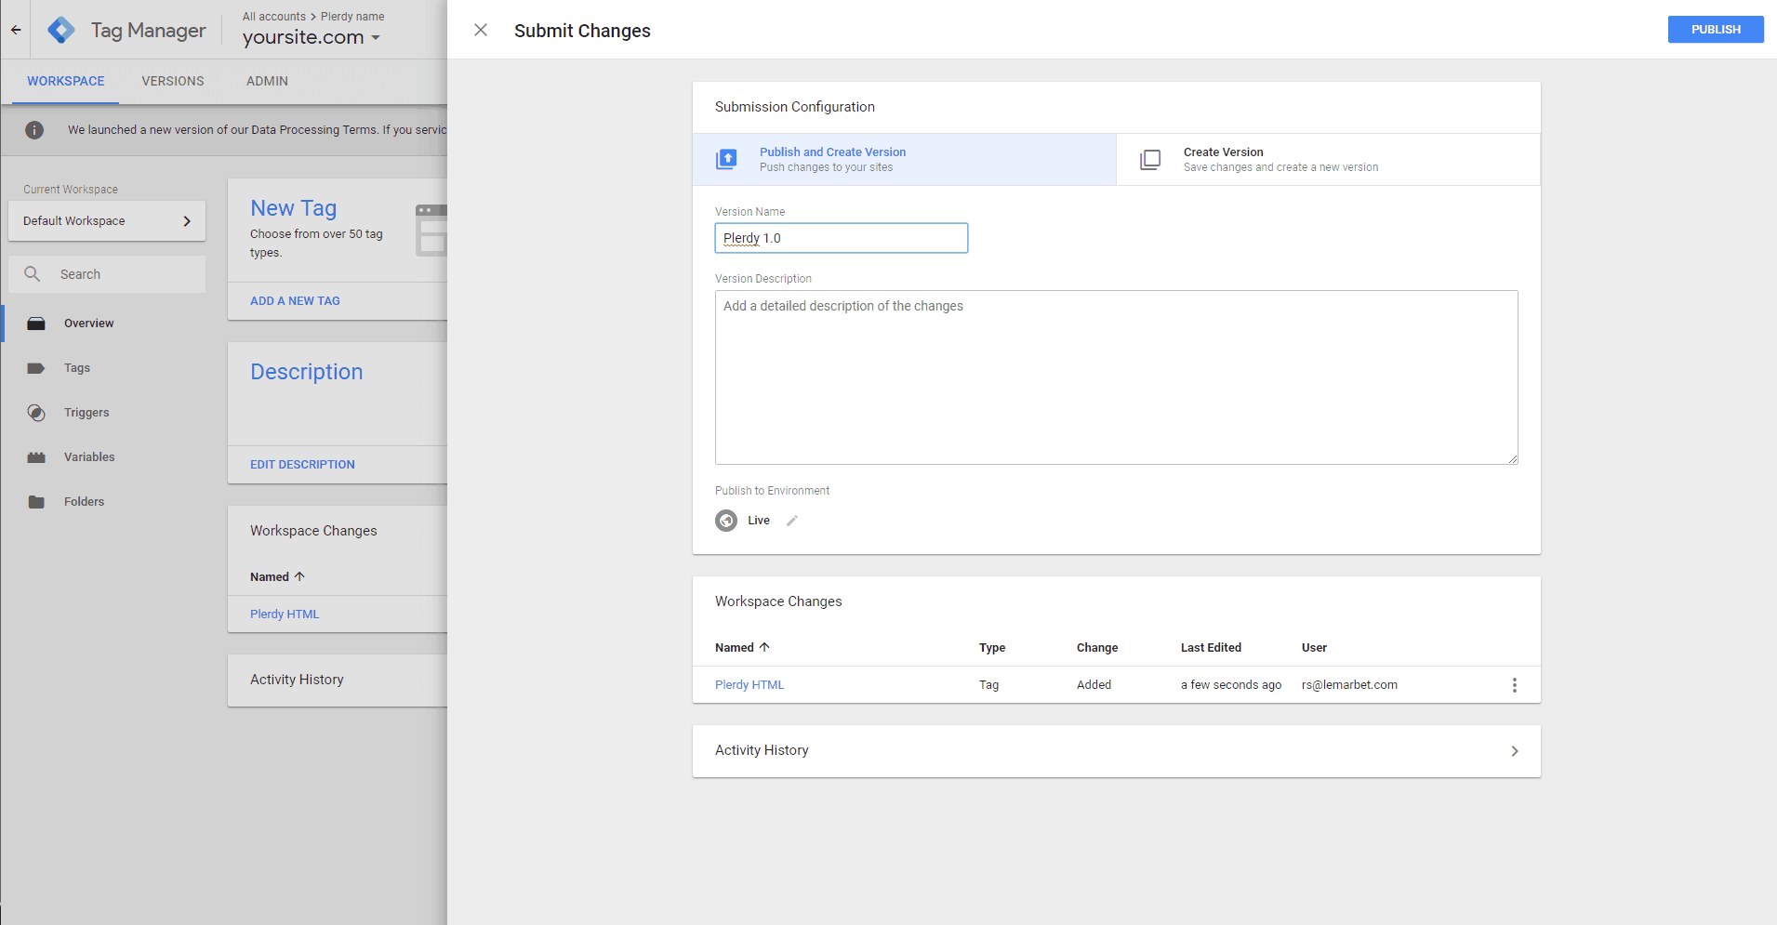This screenshot has height=925, width=1777.
Task: Click the PUBLISH button
Action: (1716, 30)
